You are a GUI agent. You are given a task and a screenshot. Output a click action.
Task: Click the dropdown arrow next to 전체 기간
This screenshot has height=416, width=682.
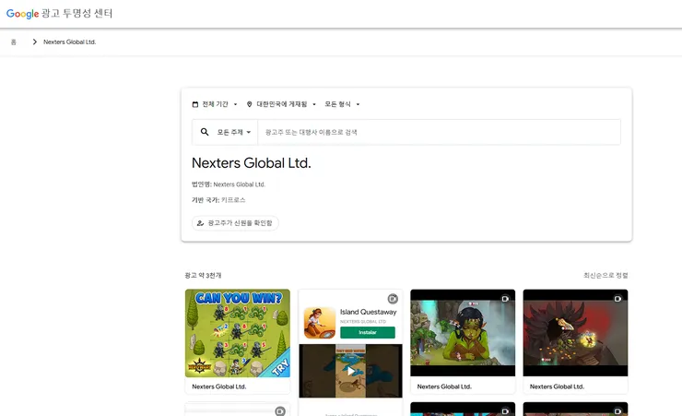tap(235, 104)
